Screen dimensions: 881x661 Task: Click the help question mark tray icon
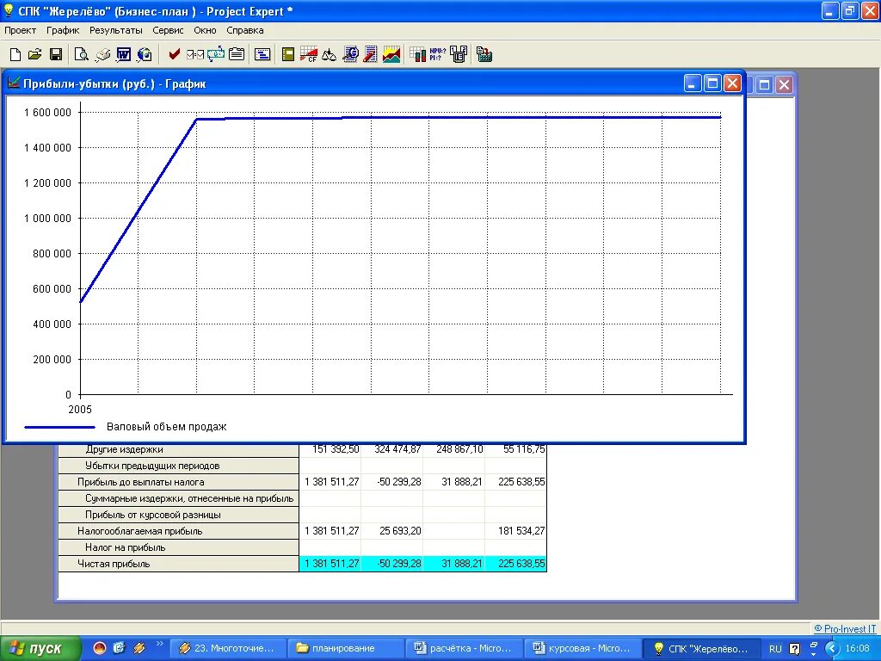pyautogui.click(x=794, y=649)
